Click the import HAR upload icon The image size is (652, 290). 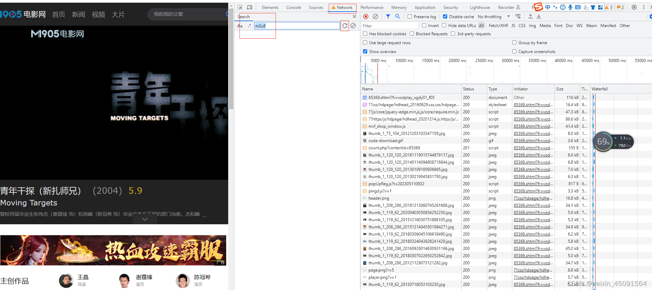(x=531, y=16)
